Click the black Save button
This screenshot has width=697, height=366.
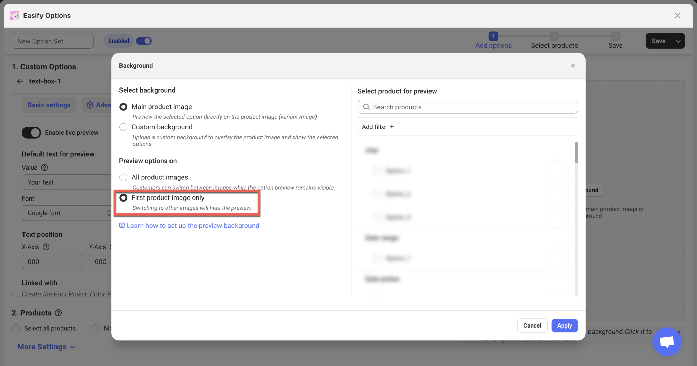click(x=658, y=41)
